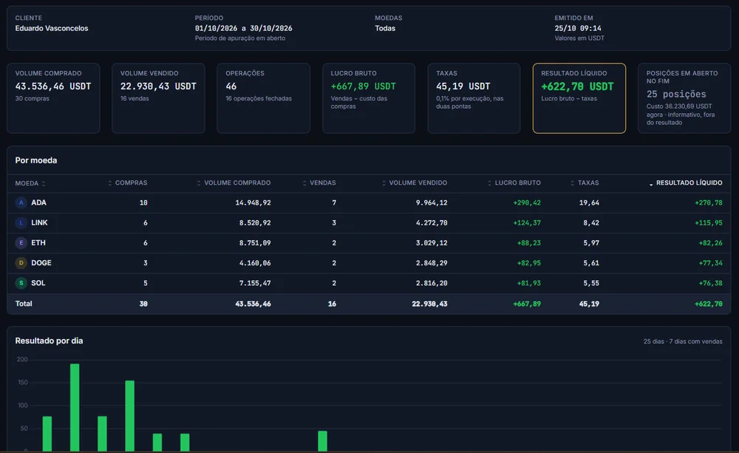The height and width of the screenshot is (453, 739).
Task: Click the Total row label
Action: 24,304
